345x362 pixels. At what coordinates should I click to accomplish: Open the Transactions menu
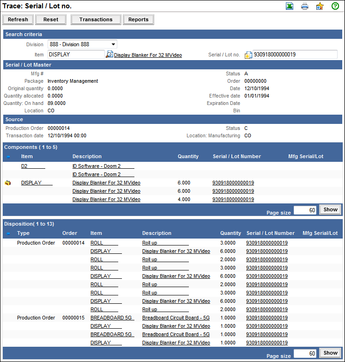(x=96, y=19)
